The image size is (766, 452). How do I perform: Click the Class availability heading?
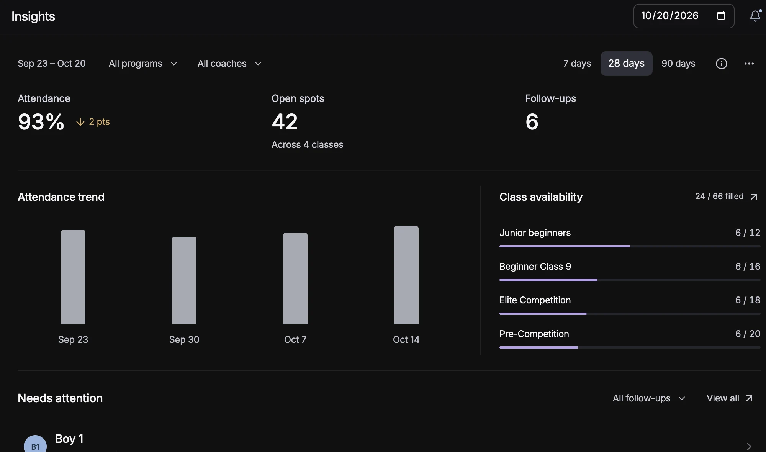point(541,197)
